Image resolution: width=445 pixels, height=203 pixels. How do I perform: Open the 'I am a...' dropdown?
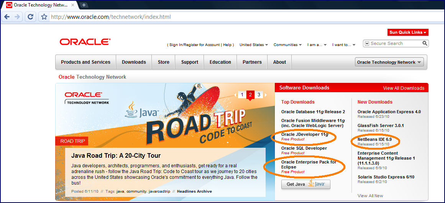pyautogui.click(x=317, y=45)
